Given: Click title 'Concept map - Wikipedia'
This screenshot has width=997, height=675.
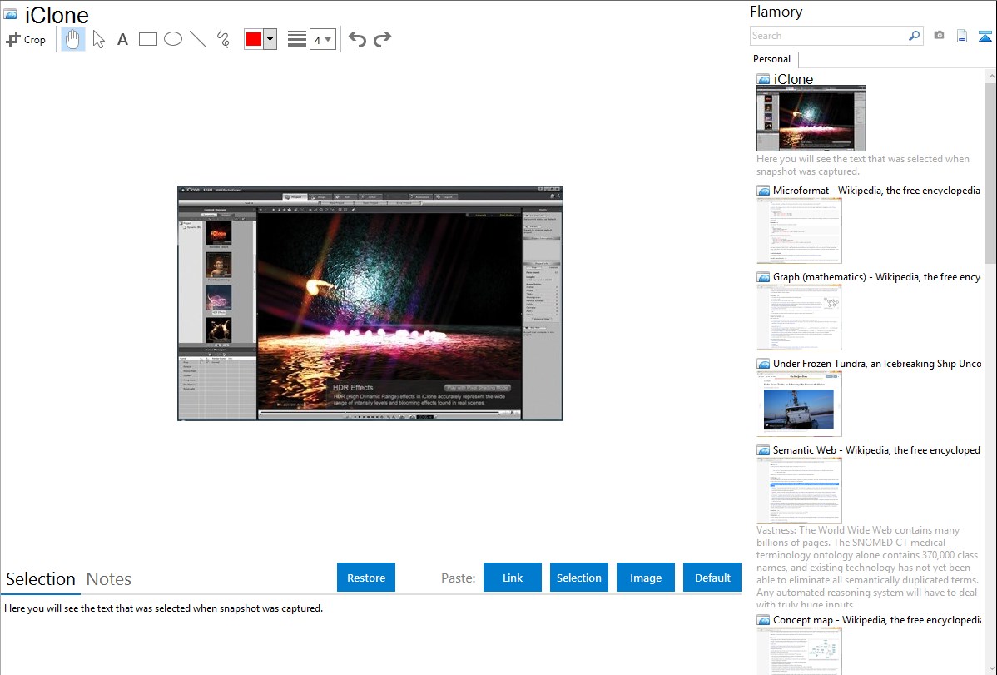Looking at the screenshot, I should (876, 620).
